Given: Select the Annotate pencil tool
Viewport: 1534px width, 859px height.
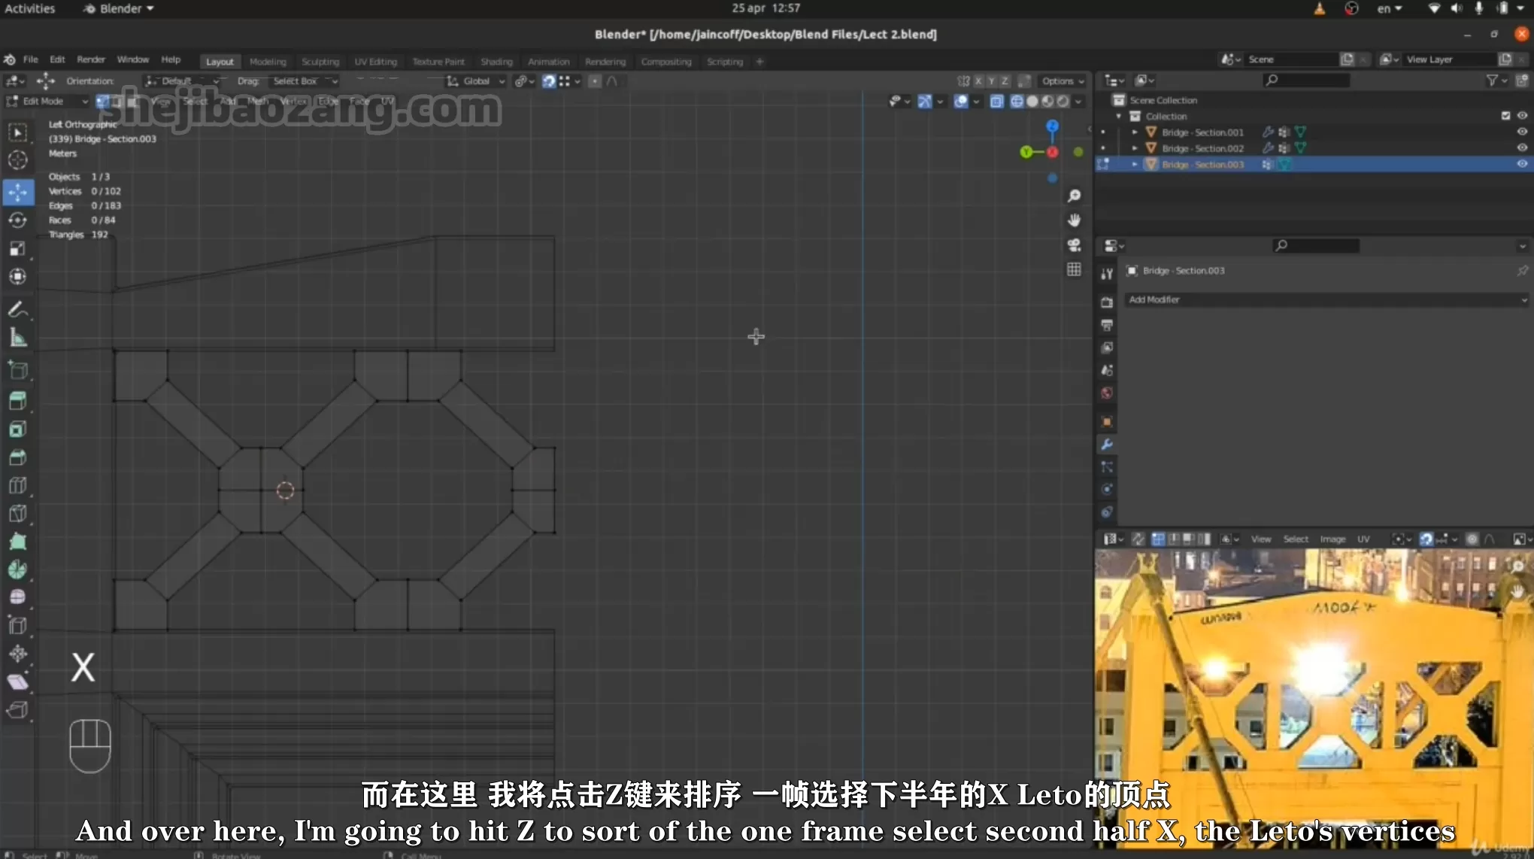Looking at the screenshot, I should click(17, 309).
